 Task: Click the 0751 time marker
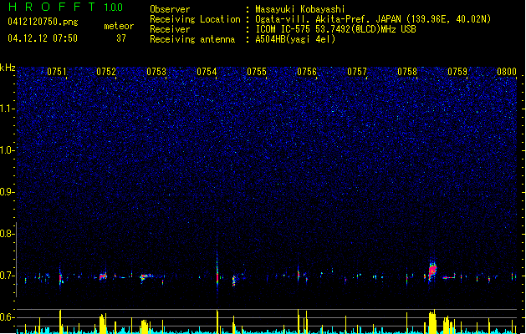tap(56, 72)
